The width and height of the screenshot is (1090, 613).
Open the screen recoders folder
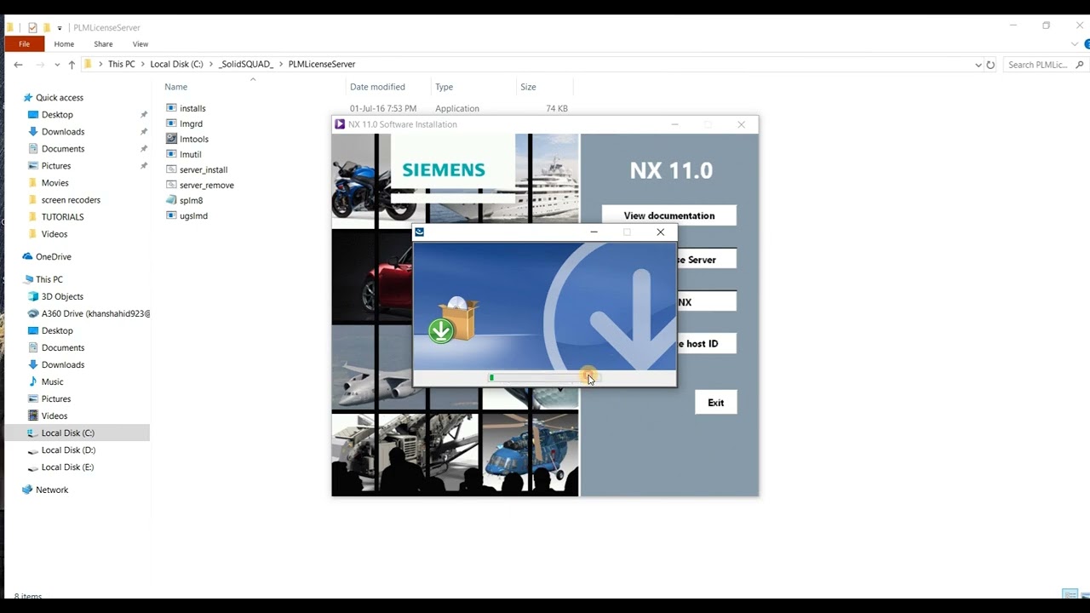click(x=71, y=199)
